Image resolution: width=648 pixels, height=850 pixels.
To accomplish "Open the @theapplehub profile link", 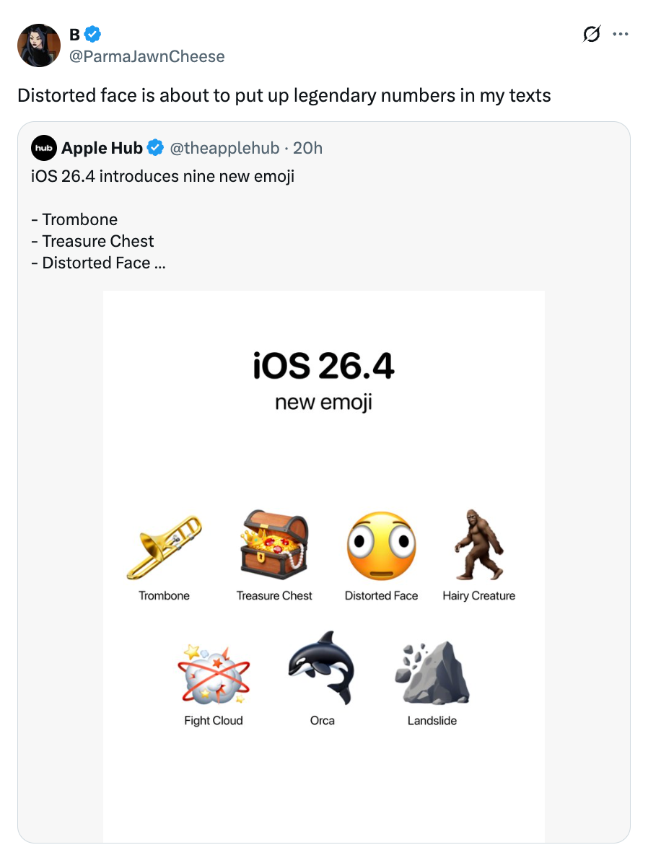I will click(224, 148).
